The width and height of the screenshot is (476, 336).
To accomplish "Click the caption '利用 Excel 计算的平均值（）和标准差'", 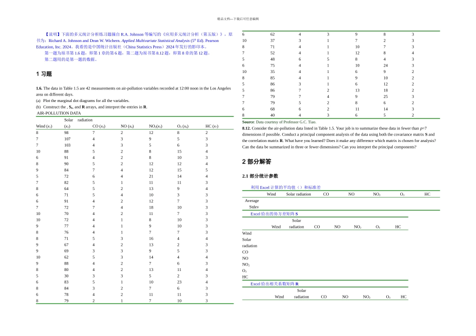I will coord(286,187).
